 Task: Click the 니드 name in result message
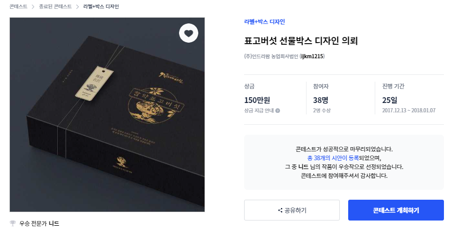coord(303,167)
